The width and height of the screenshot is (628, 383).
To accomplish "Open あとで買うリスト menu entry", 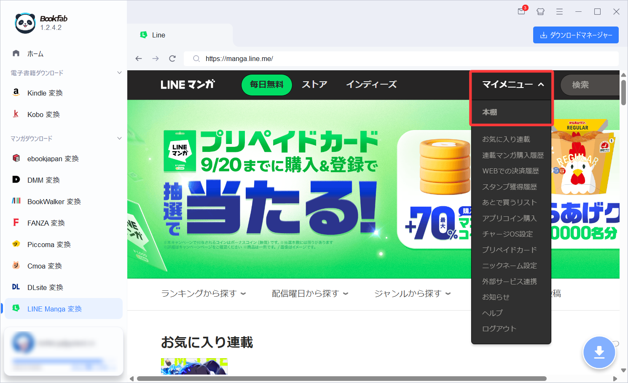I will [510, 202].
